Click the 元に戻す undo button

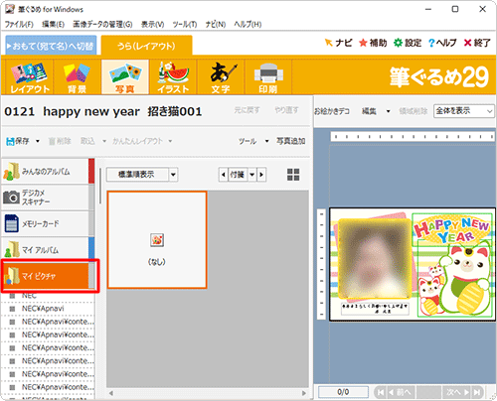click(247, 110)
